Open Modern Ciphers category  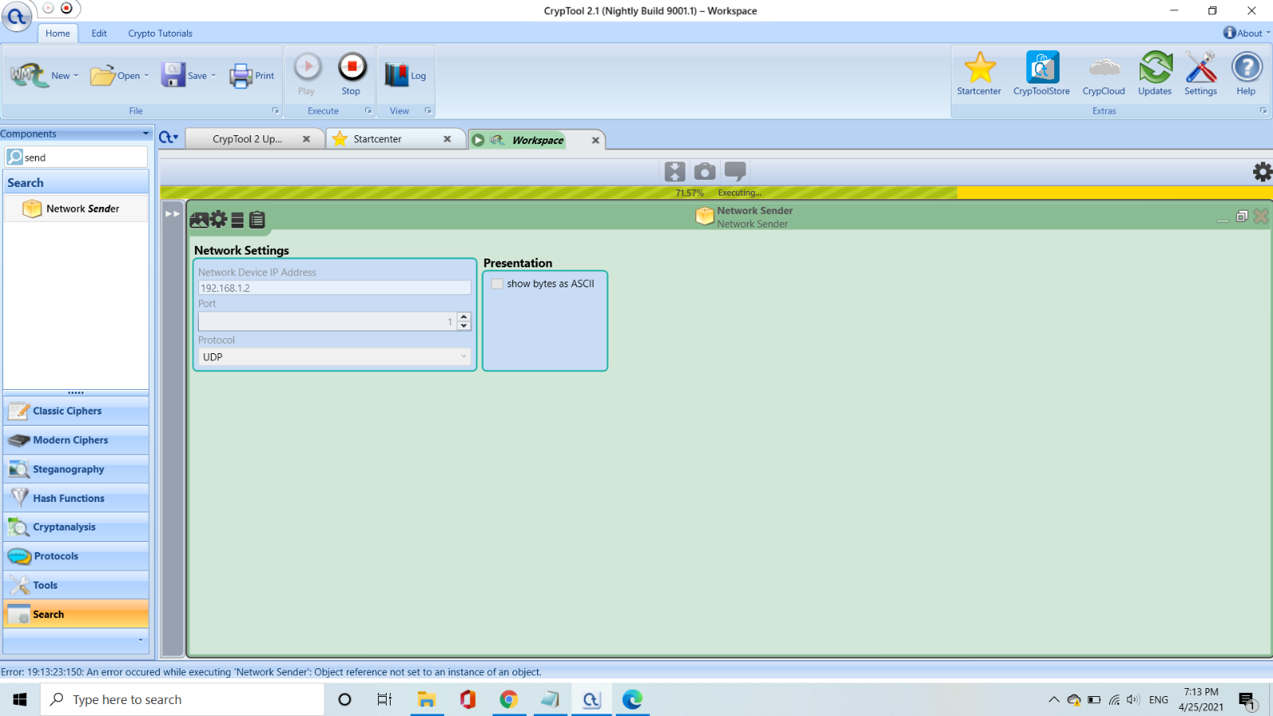pyautogui.click(x=76, y=440)
